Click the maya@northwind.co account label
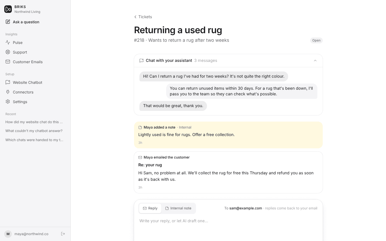This screenshot has width=386, height=241. click(31, 234)
